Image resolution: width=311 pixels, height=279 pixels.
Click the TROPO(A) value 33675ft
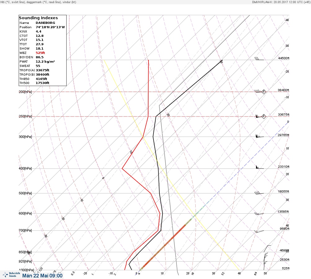pos(42,70)
